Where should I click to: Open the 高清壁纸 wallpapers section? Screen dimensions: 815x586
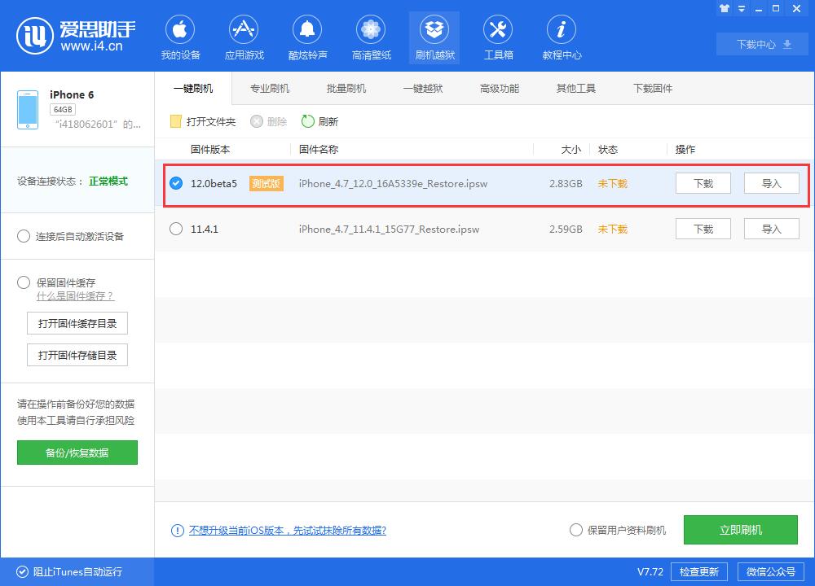(371, 37)
